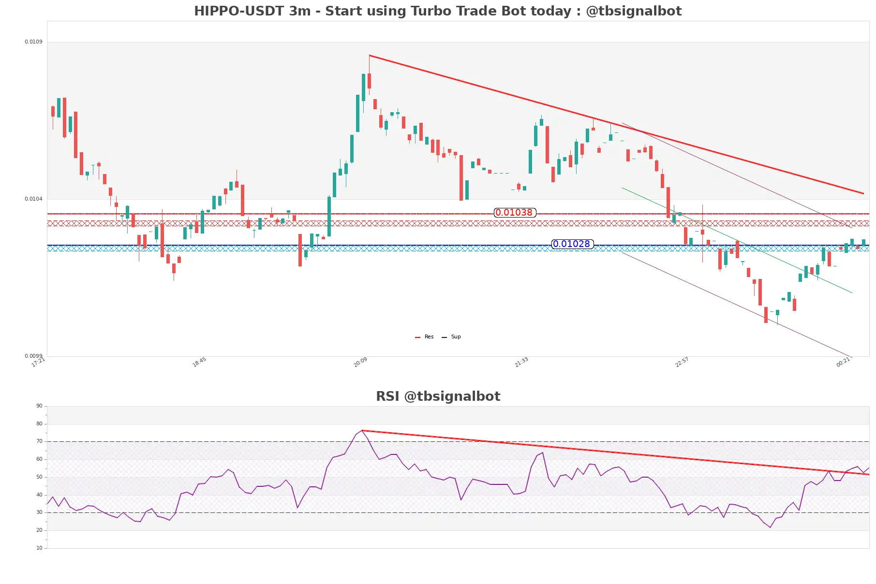Click the 17:21 time axis label
876x584 pixels.
(38, 362)
